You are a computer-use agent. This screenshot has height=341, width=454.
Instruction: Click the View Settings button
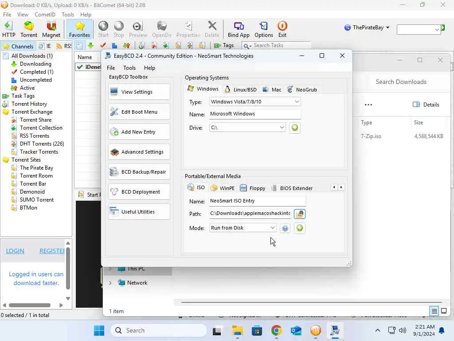pos(139,92)
